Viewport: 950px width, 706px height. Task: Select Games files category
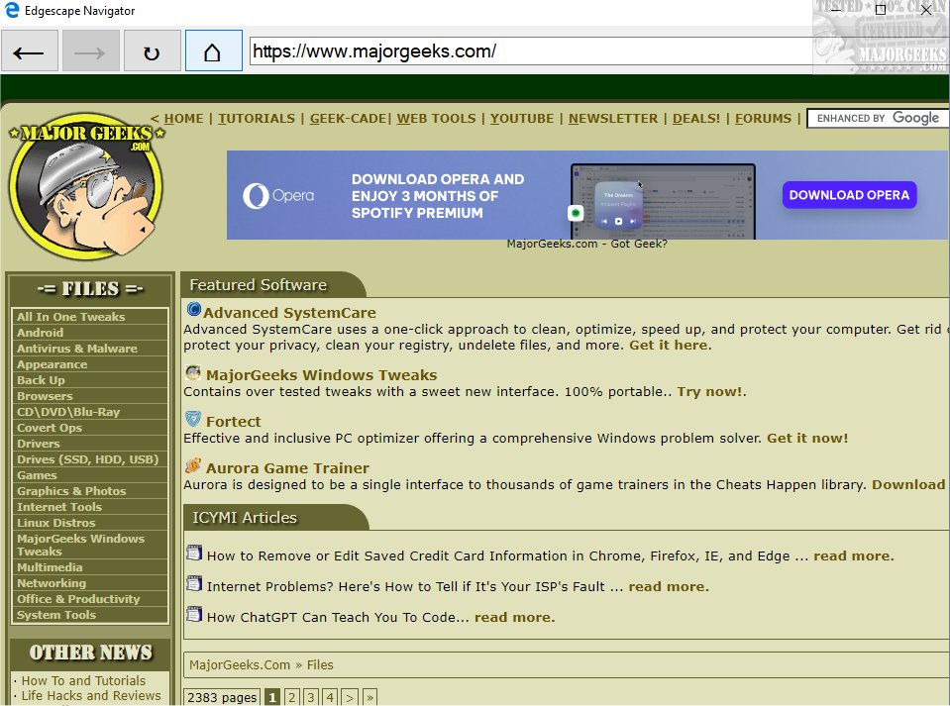[90, 475]
